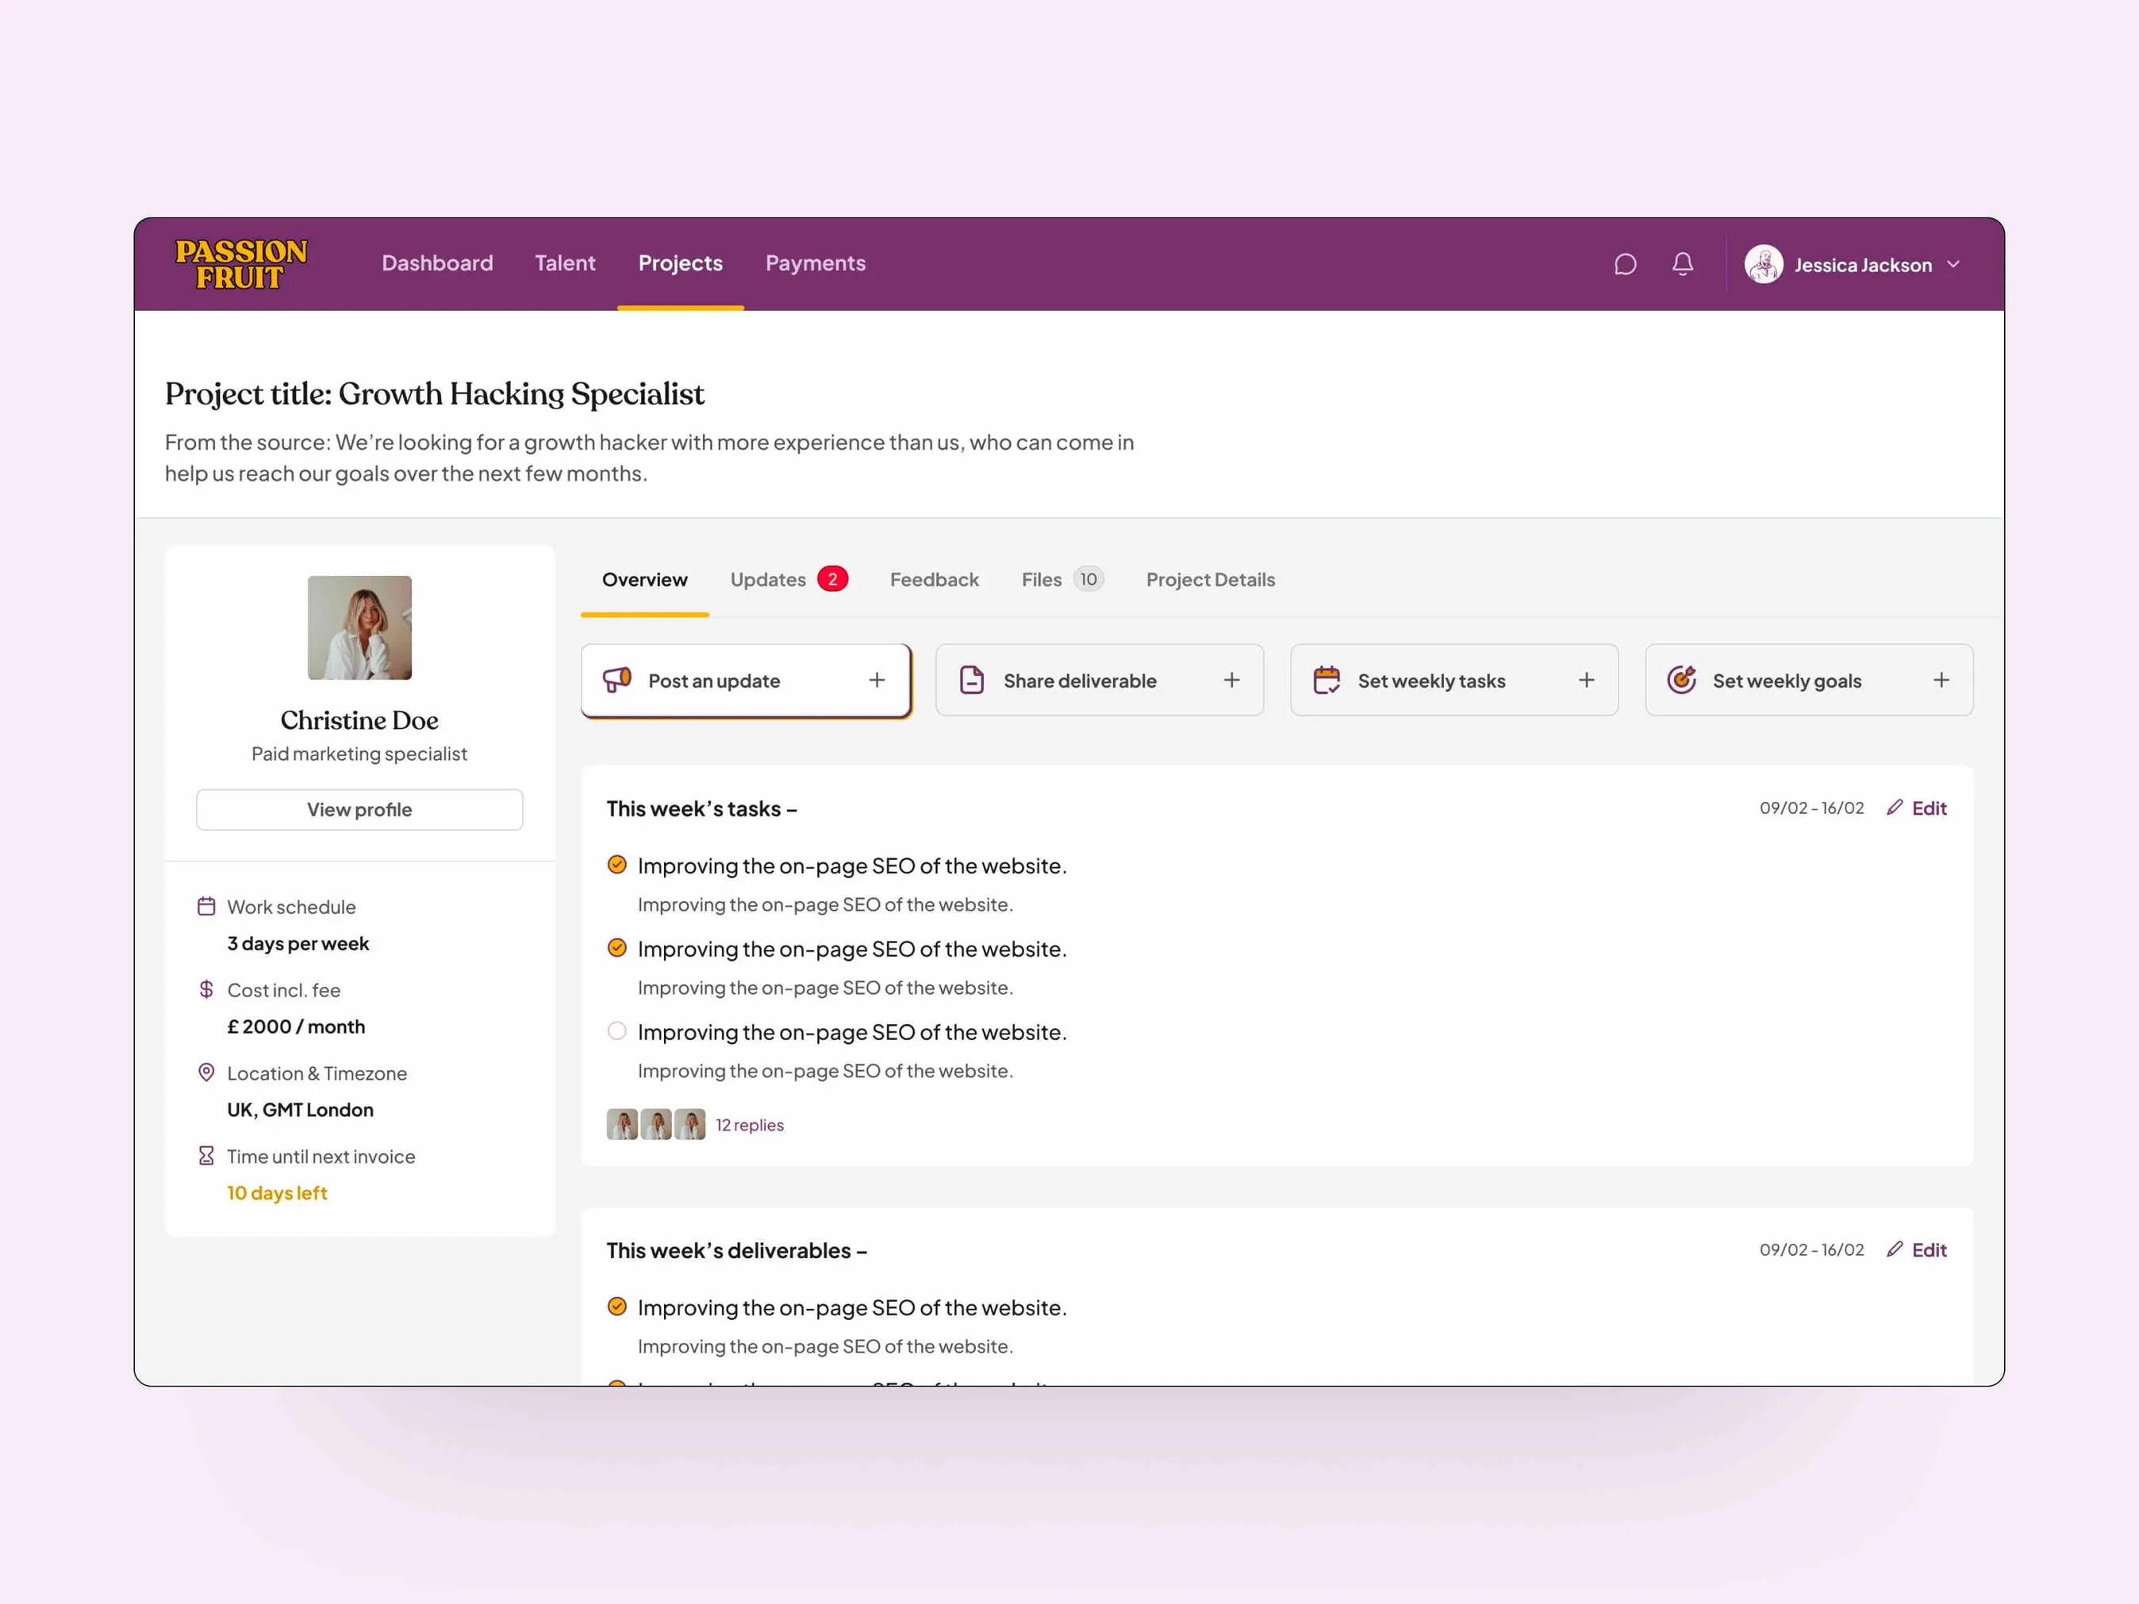Image resolution: width=2139 pixels, height=1604 pixels.
Task: Switch to the Files tab
Action: click(1062, 579)
